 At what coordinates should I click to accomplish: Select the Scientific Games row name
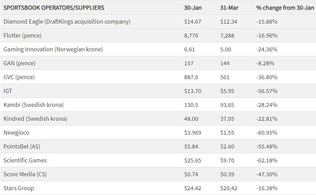(25, 160)
